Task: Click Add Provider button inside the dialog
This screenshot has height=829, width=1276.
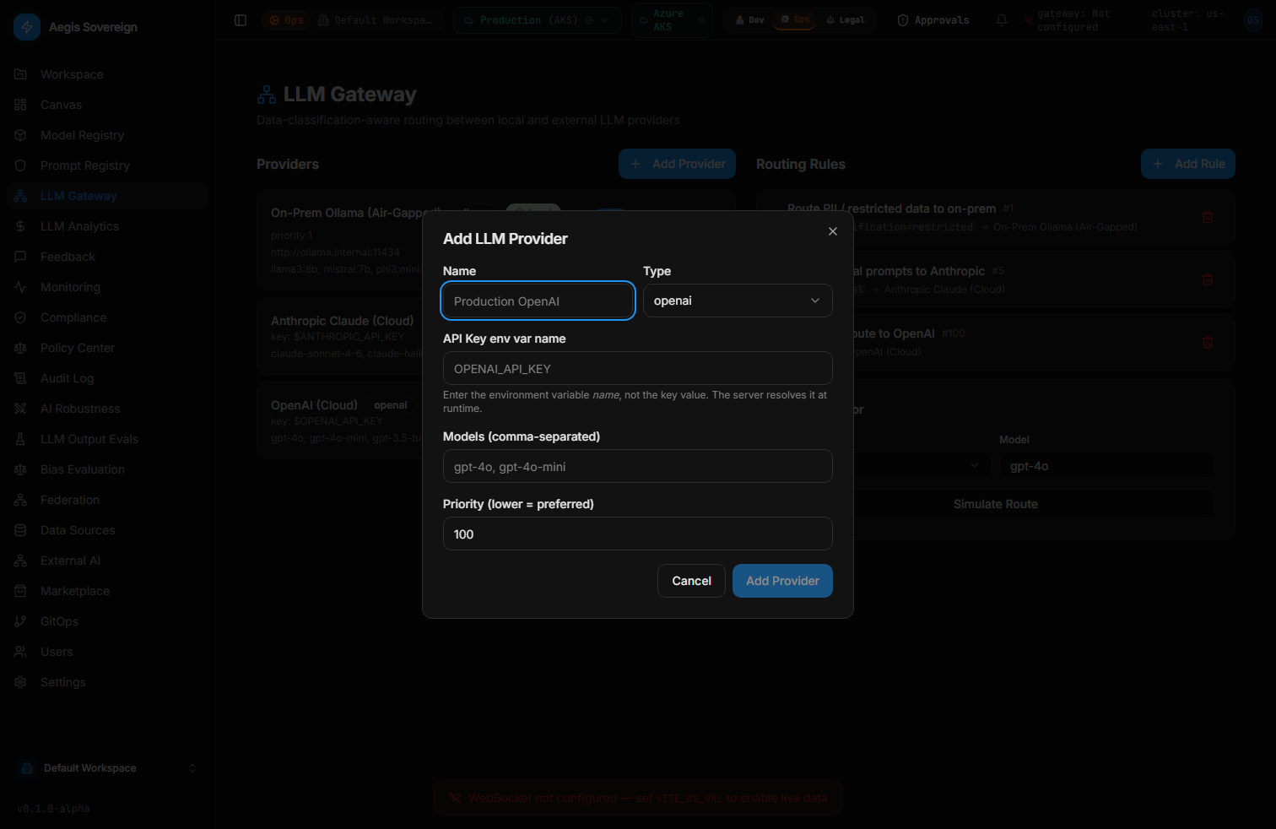Action: (782, 581)
